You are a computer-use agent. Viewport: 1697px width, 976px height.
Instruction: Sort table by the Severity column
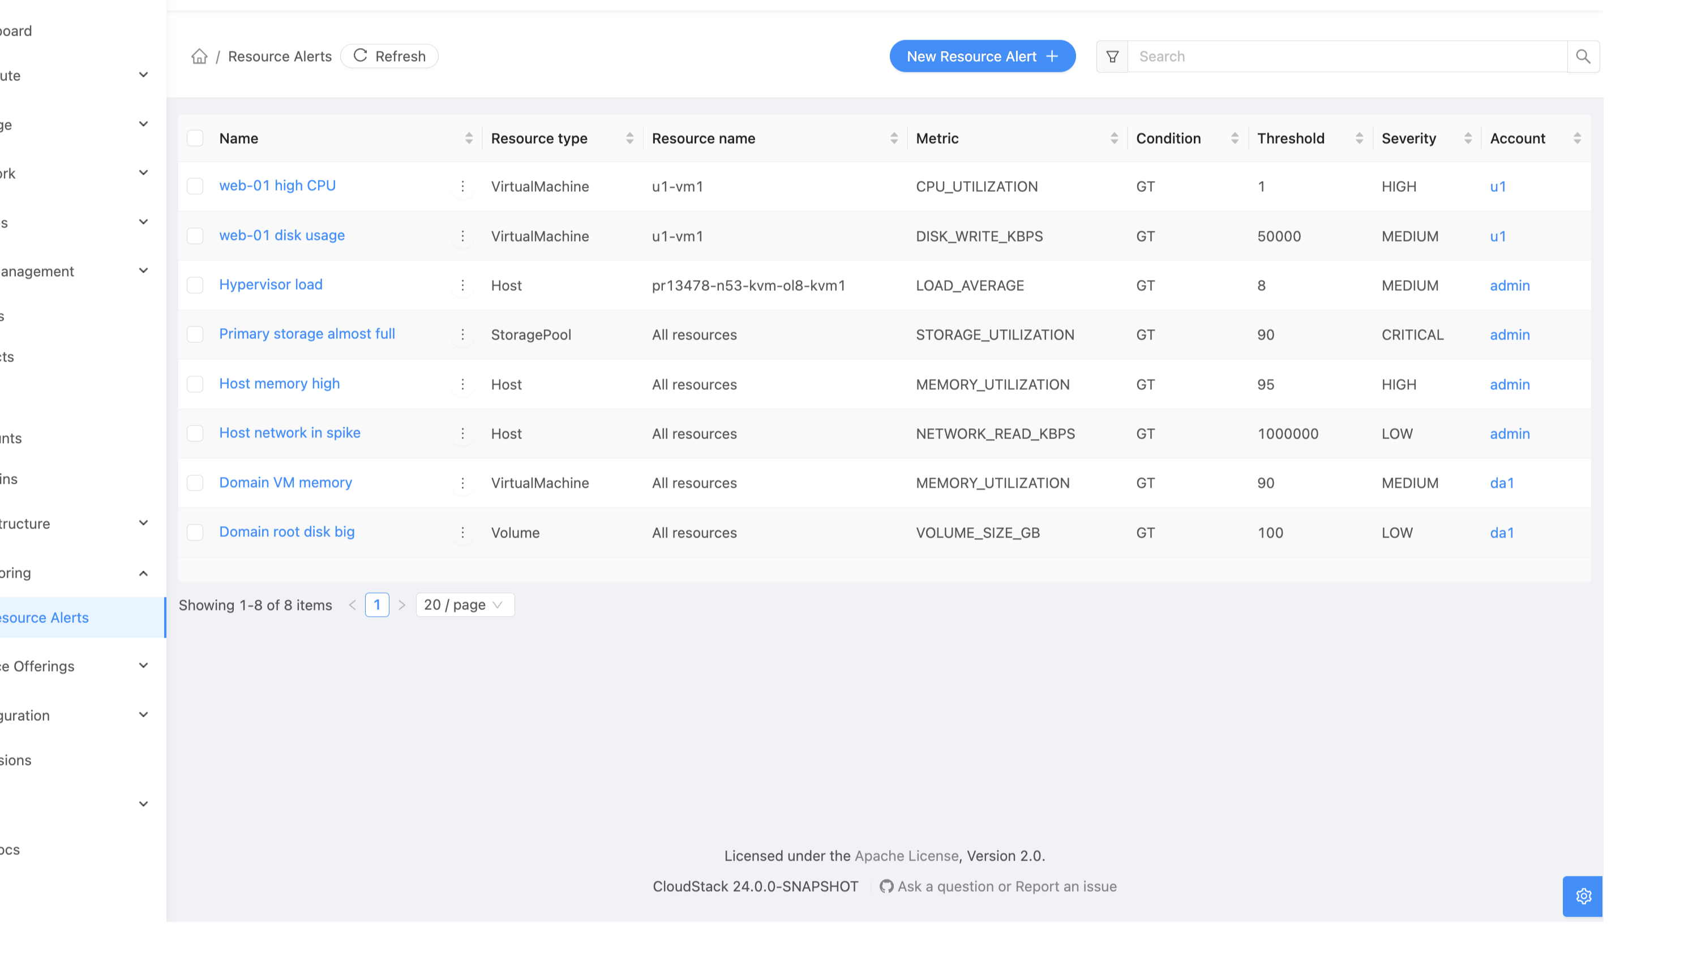click(x=1467, y=138)
